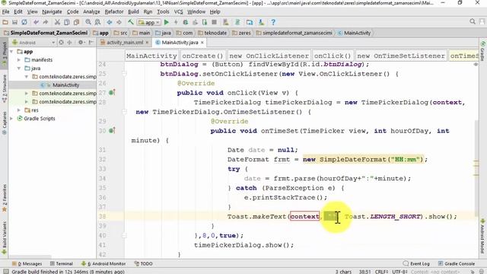Toggle the Project tool window tab
Image resolution: width=487 pixels, height=274 pixels.
[x=4, y=53]
